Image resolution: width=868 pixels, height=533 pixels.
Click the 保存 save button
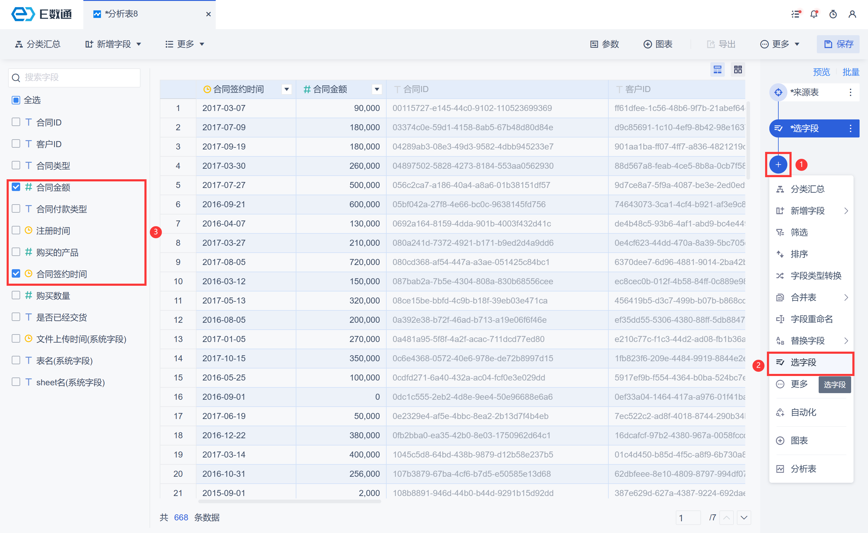(838, 44)
